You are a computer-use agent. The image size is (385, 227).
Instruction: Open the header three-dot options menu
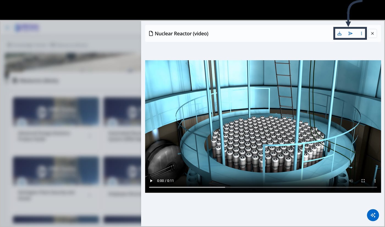[361, 34]
